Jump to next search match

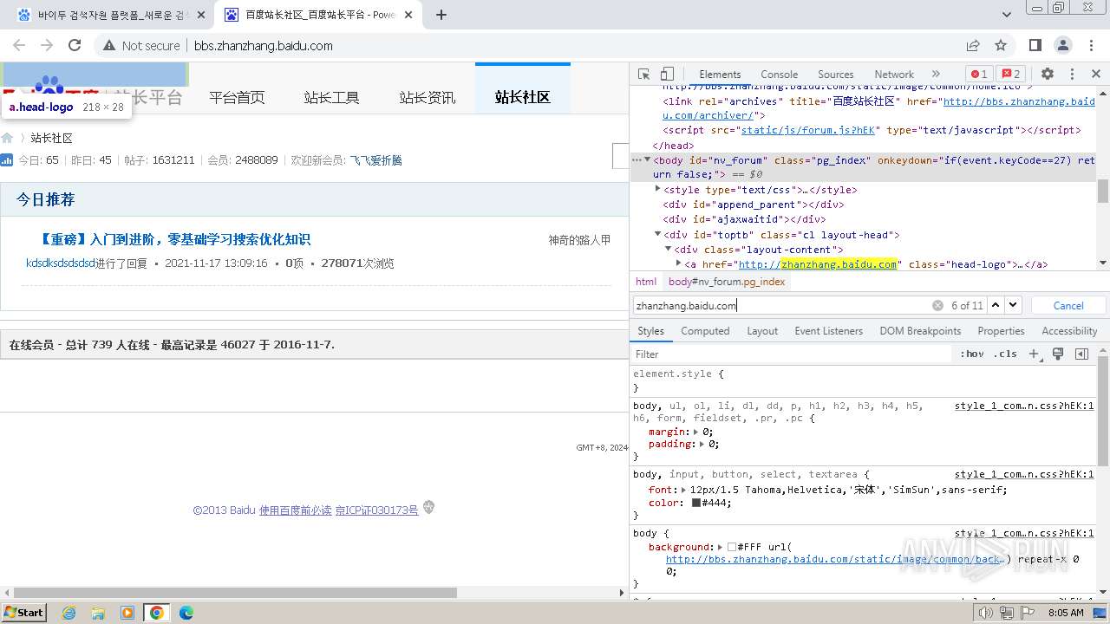[1013, 305]
